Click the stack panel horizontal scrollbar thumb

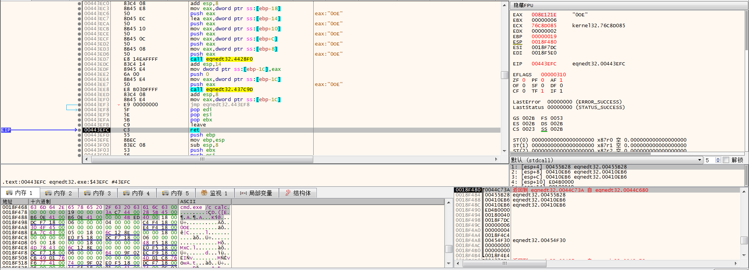click(x=504, y=264)
